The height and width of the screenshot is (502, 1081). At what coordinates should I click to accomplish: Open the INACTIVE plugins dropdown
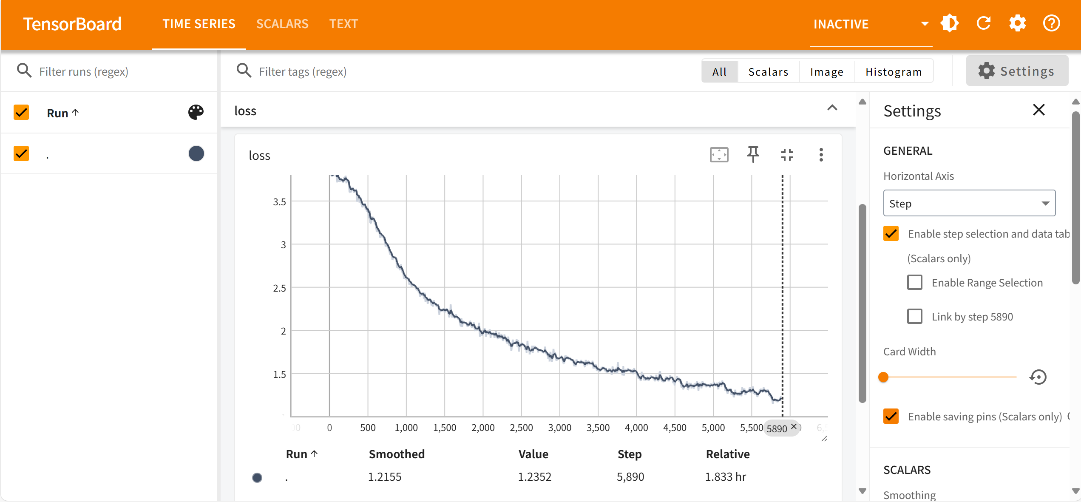[x=871, y=24]
